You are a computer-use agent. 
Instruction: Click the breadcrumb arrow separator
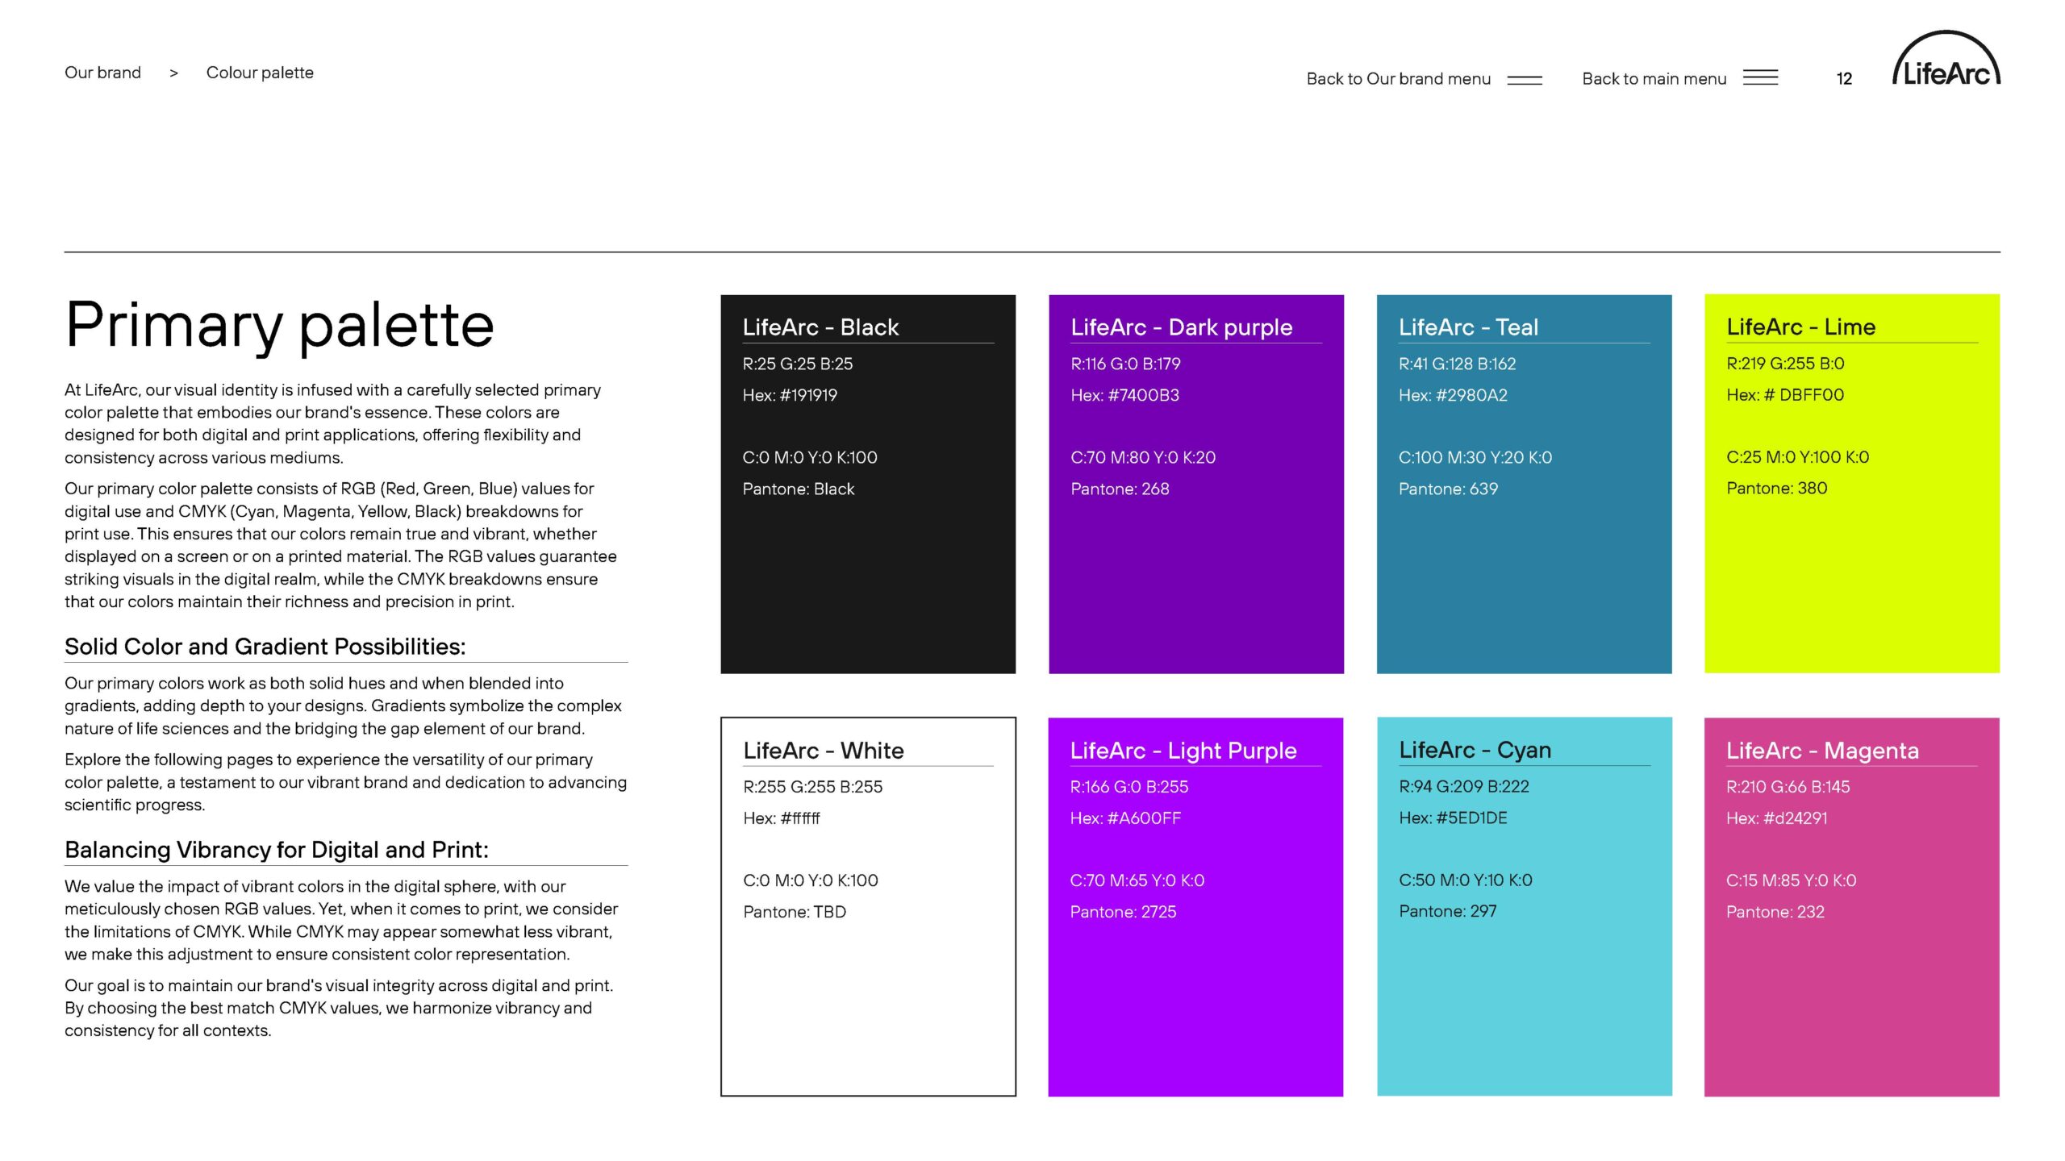pyautogui.click(x=173, y=73)
